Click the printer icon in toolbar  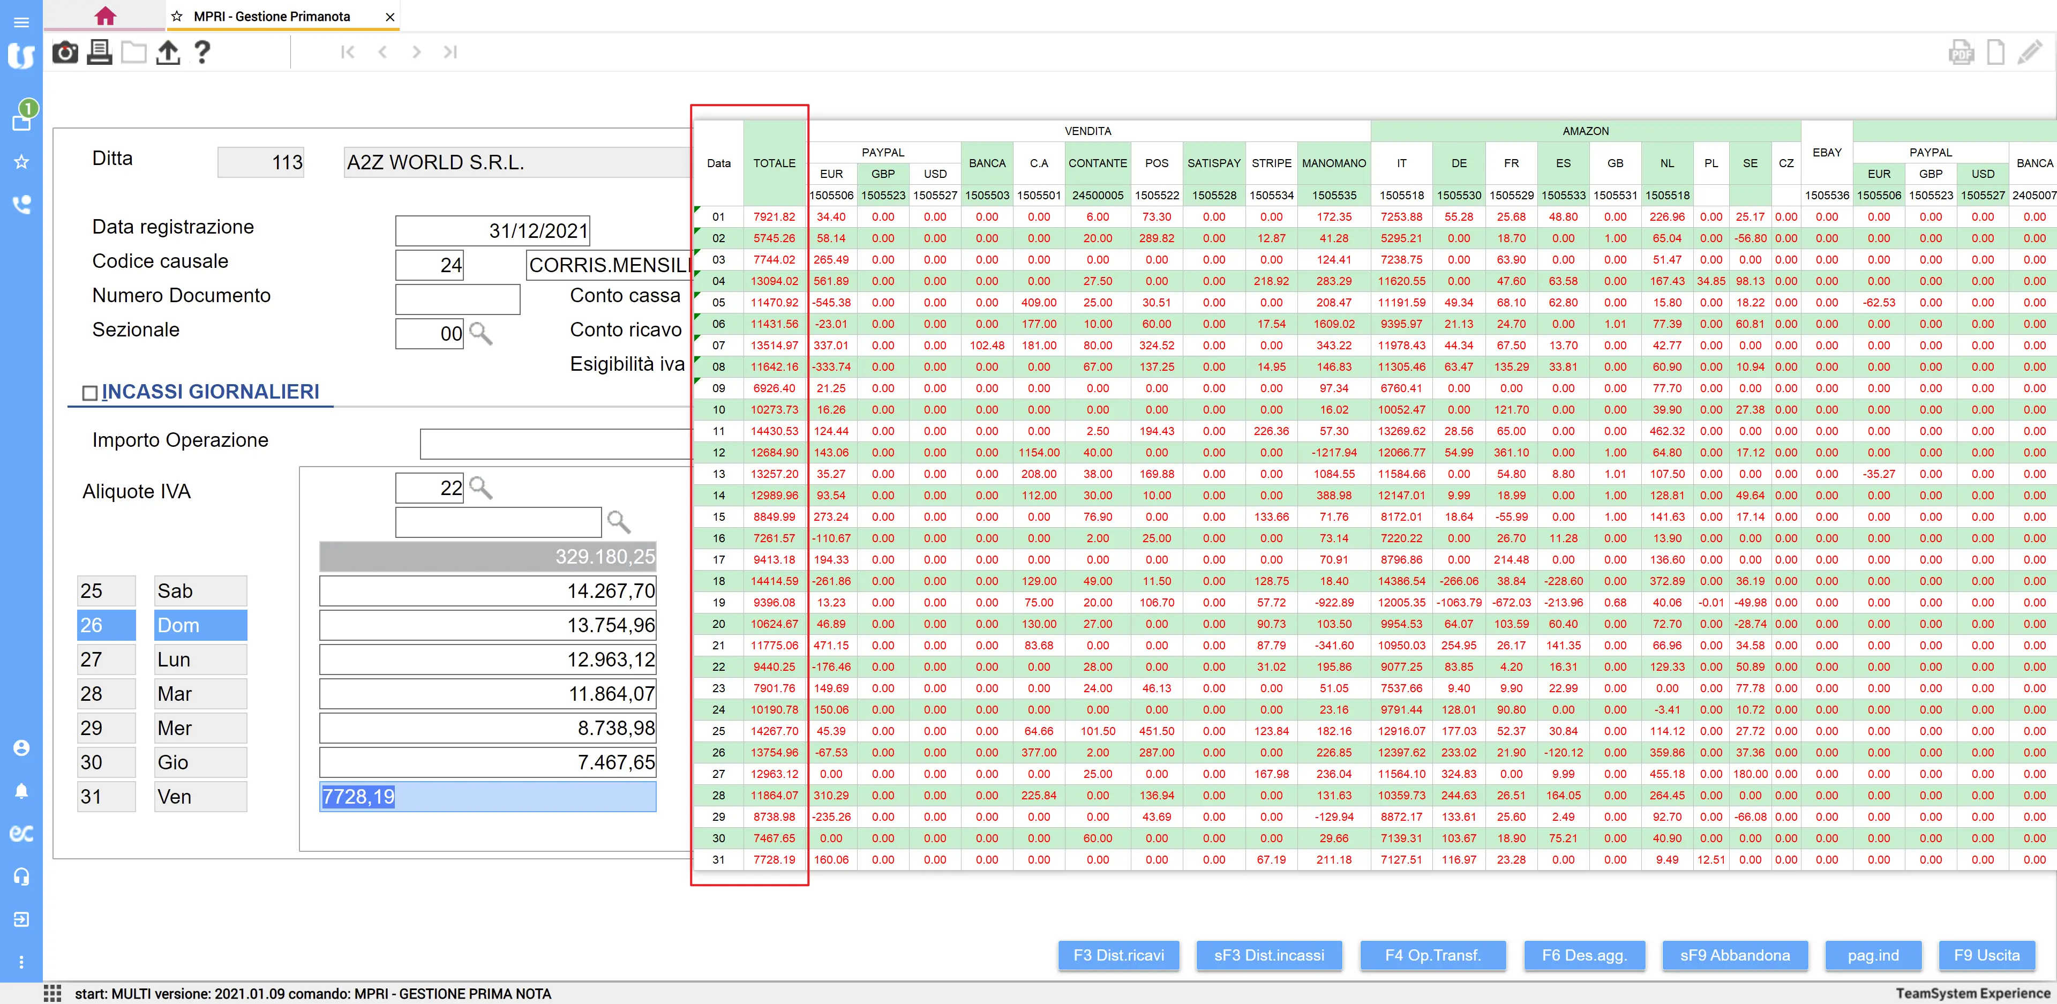(x=99, y=53)
